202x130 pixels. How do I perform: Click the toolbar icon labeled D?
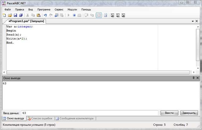coord(112,15)
